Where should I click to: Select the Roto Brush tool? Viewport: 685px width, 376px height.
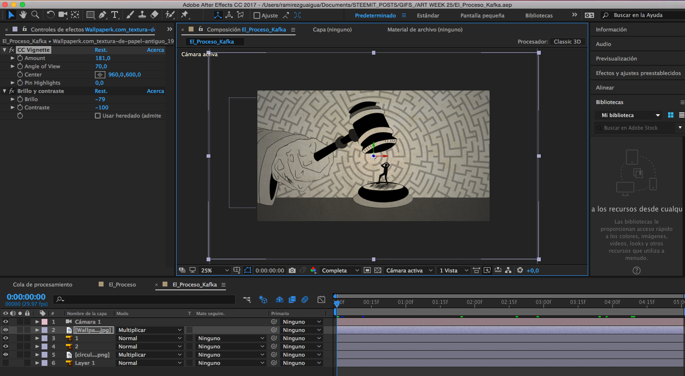[x=169, y=15]
